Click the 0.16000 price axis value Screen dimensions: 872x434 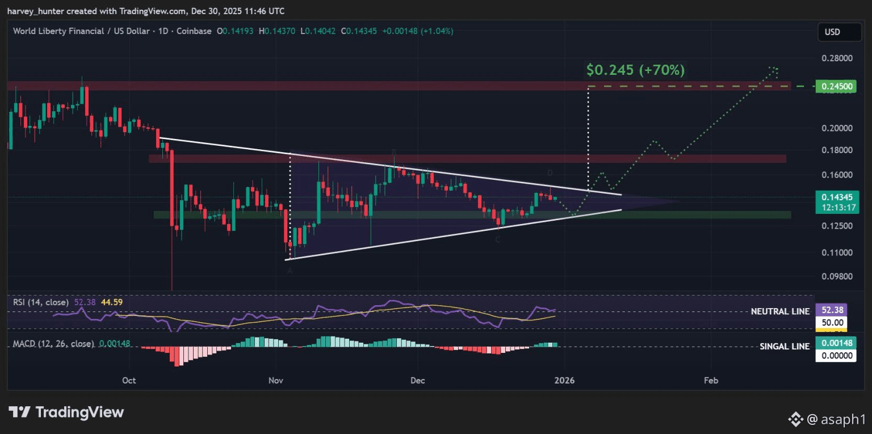pyautogui.click(x=837, y=175)
